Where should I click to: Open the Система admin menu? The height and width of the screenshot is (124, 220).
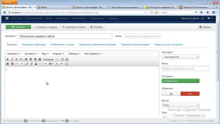[x=17, y=18]
